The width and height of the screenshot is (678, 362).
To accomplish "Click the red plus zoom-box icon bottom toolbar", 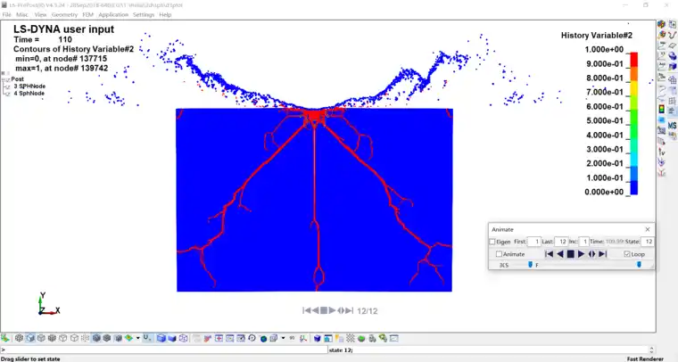I will pyautogui.click(x=219, y=338).
